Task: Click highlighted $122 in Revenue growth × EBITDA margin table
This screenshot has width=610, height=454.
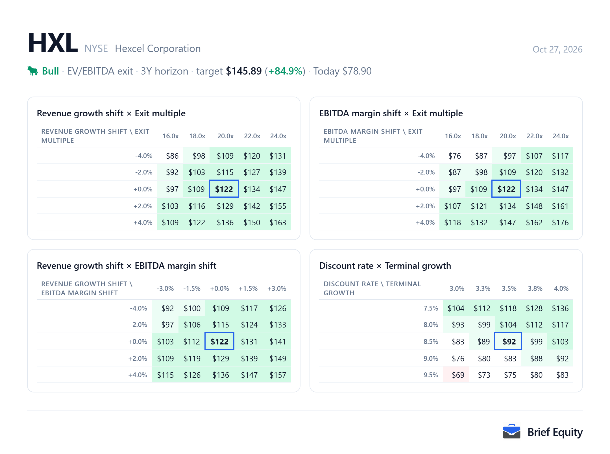Action: (219, 341)
